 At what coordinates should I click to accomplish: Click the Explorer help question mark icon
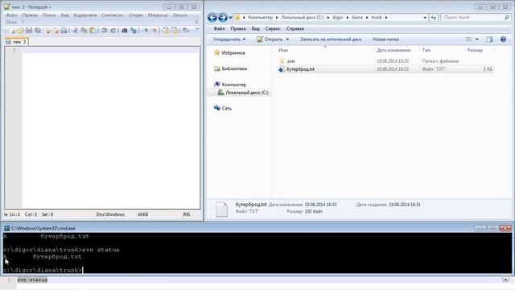click(503, 39)
